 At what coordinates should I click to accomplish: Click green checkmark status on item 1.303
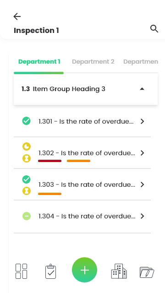click(x=27, y=179)
